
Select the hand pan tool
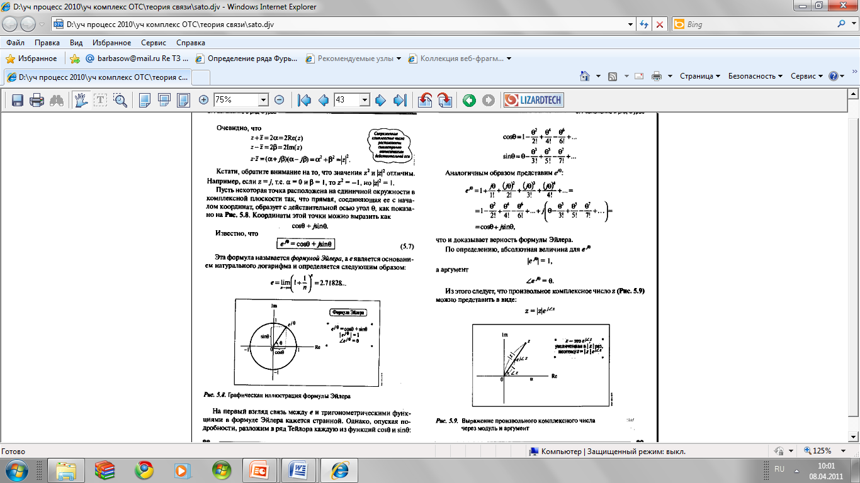(81, 100)
